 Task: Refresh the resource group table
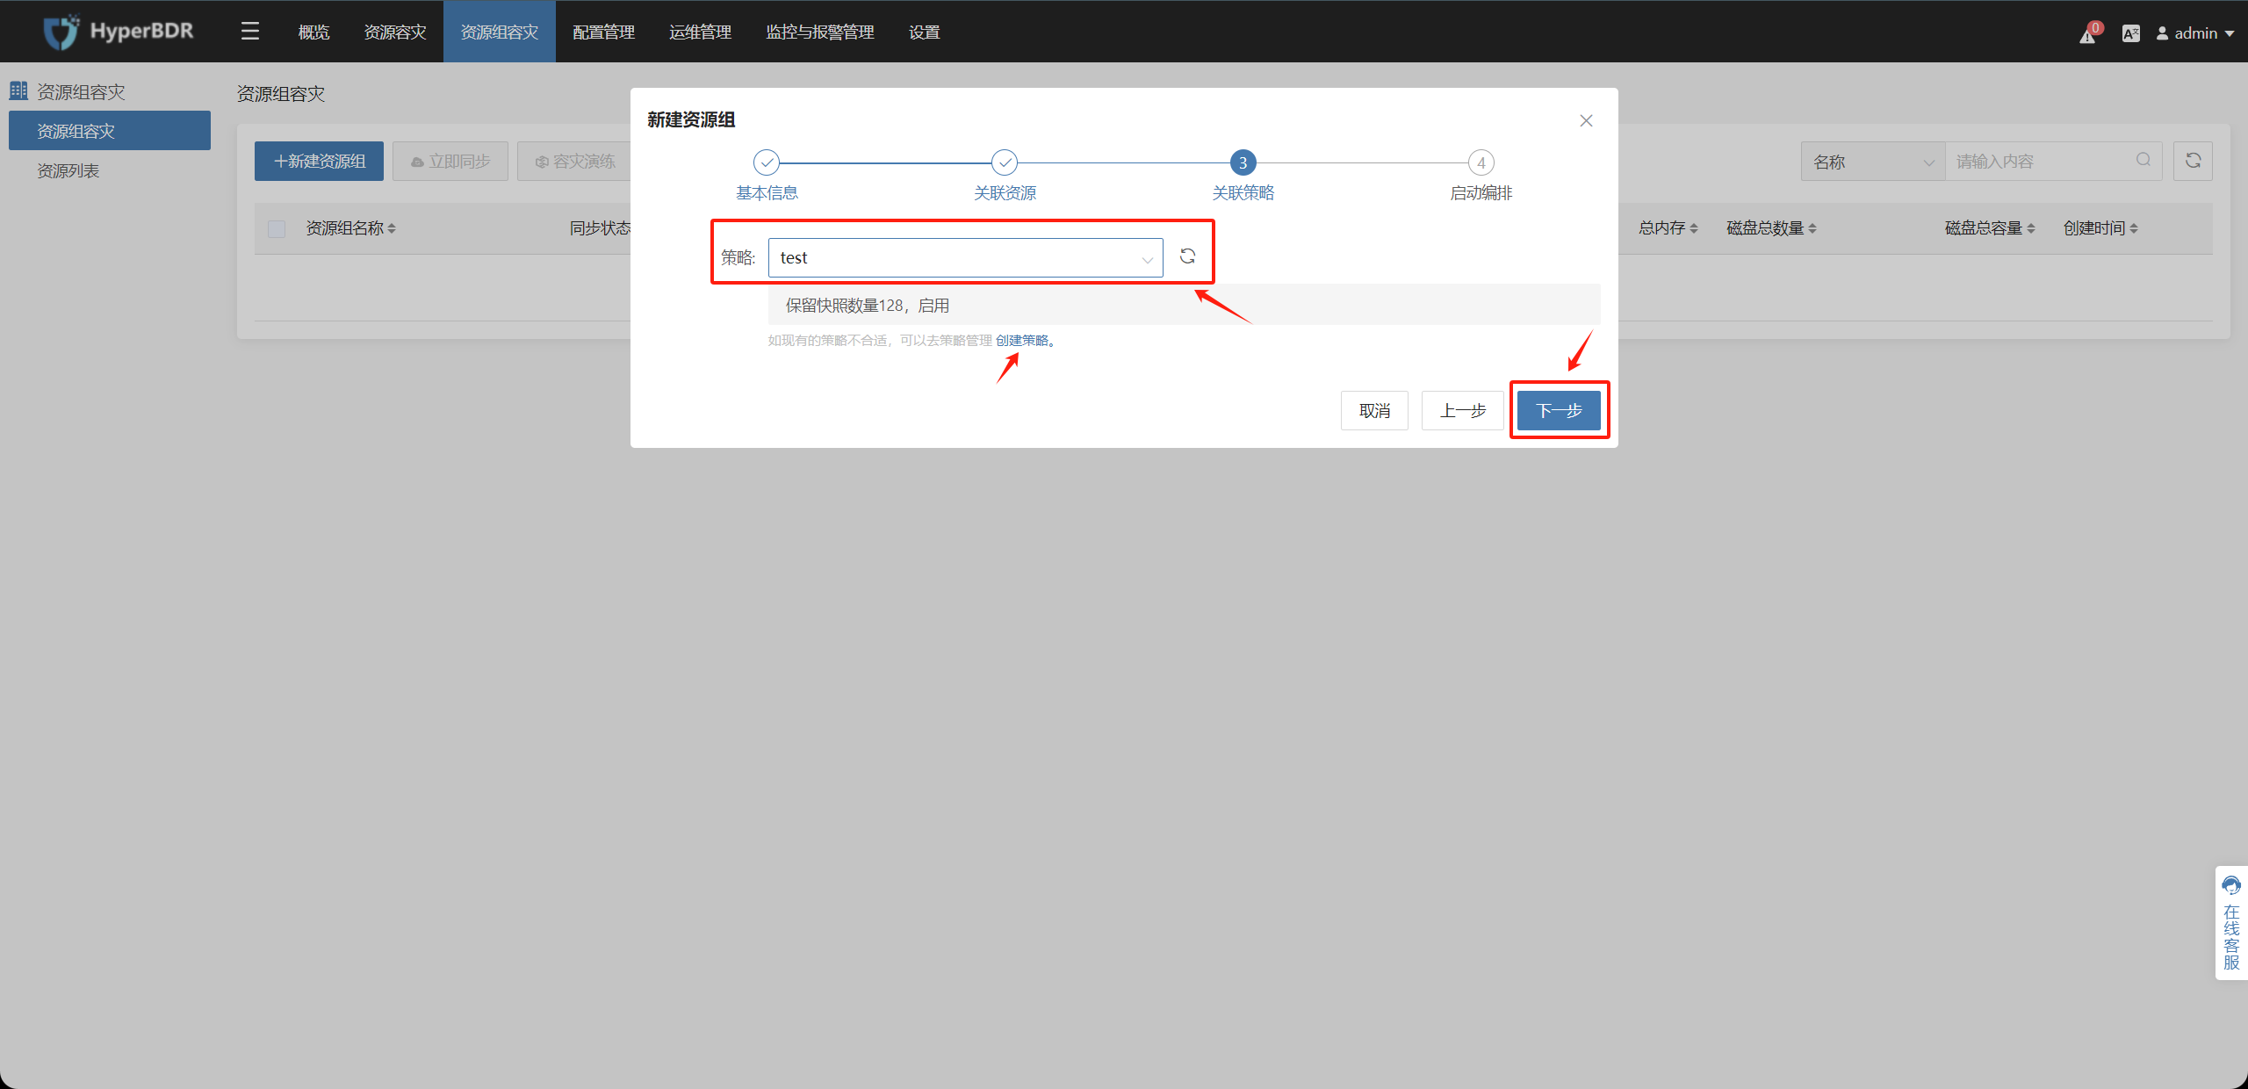coord(2193,161)
